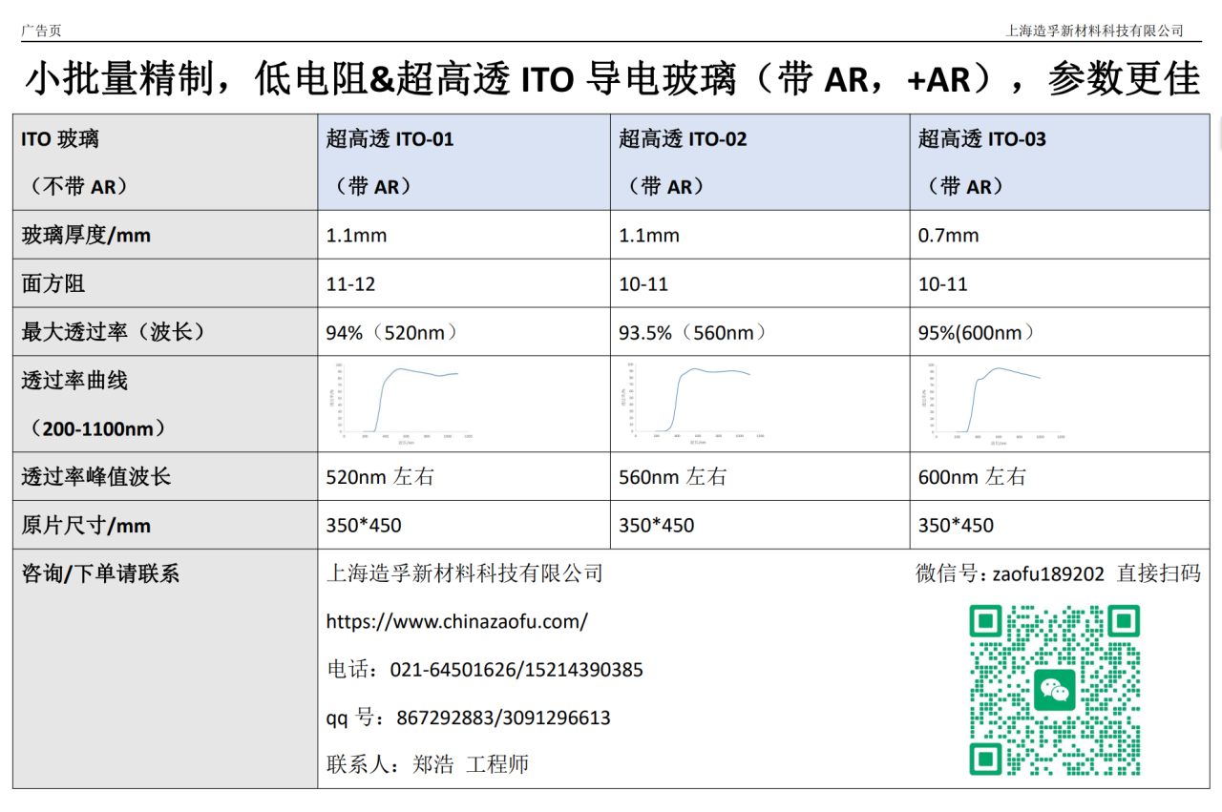Click the 95%(600nm) max transmittance cell
This screenshot has height=812, width=1222.
click(x=977, y=333)
